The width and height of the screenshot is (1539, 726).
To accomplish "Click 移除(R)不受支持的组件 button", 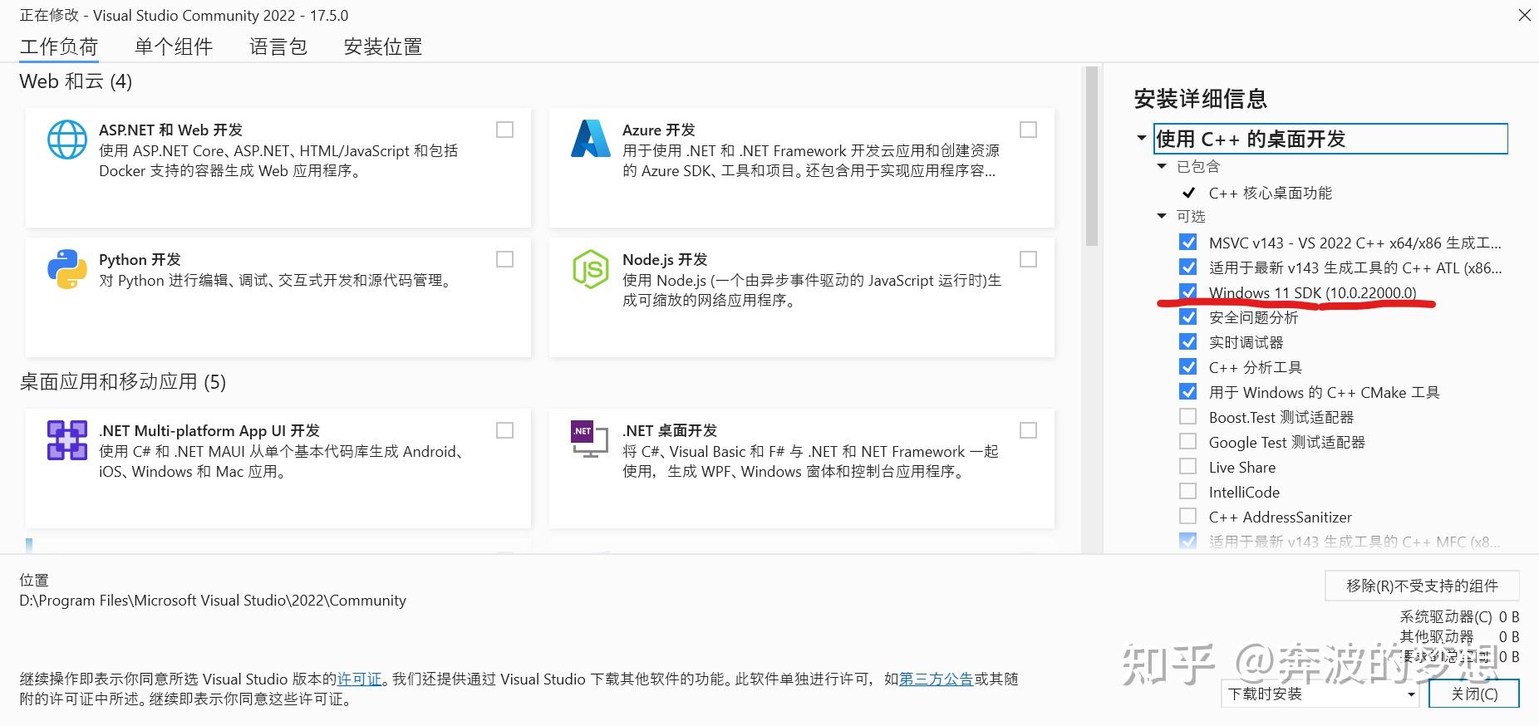I will pyautogui.click(x=1422, y=586).
